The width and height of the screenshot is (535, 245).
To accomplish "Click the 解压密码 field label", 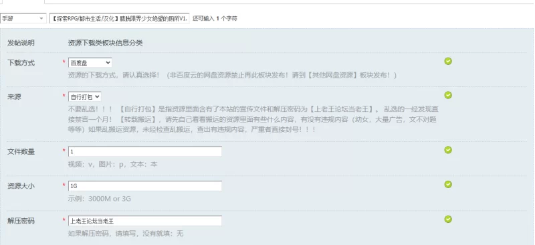I will point(21,221).
